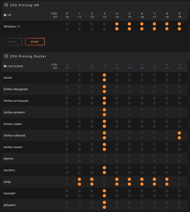Pin CPU 3 to deemix container
190x212 pixels.
click(x=104, y=156)
